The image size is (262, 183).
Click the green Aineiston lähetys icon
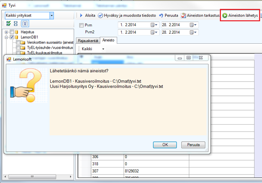click(225, 15)
